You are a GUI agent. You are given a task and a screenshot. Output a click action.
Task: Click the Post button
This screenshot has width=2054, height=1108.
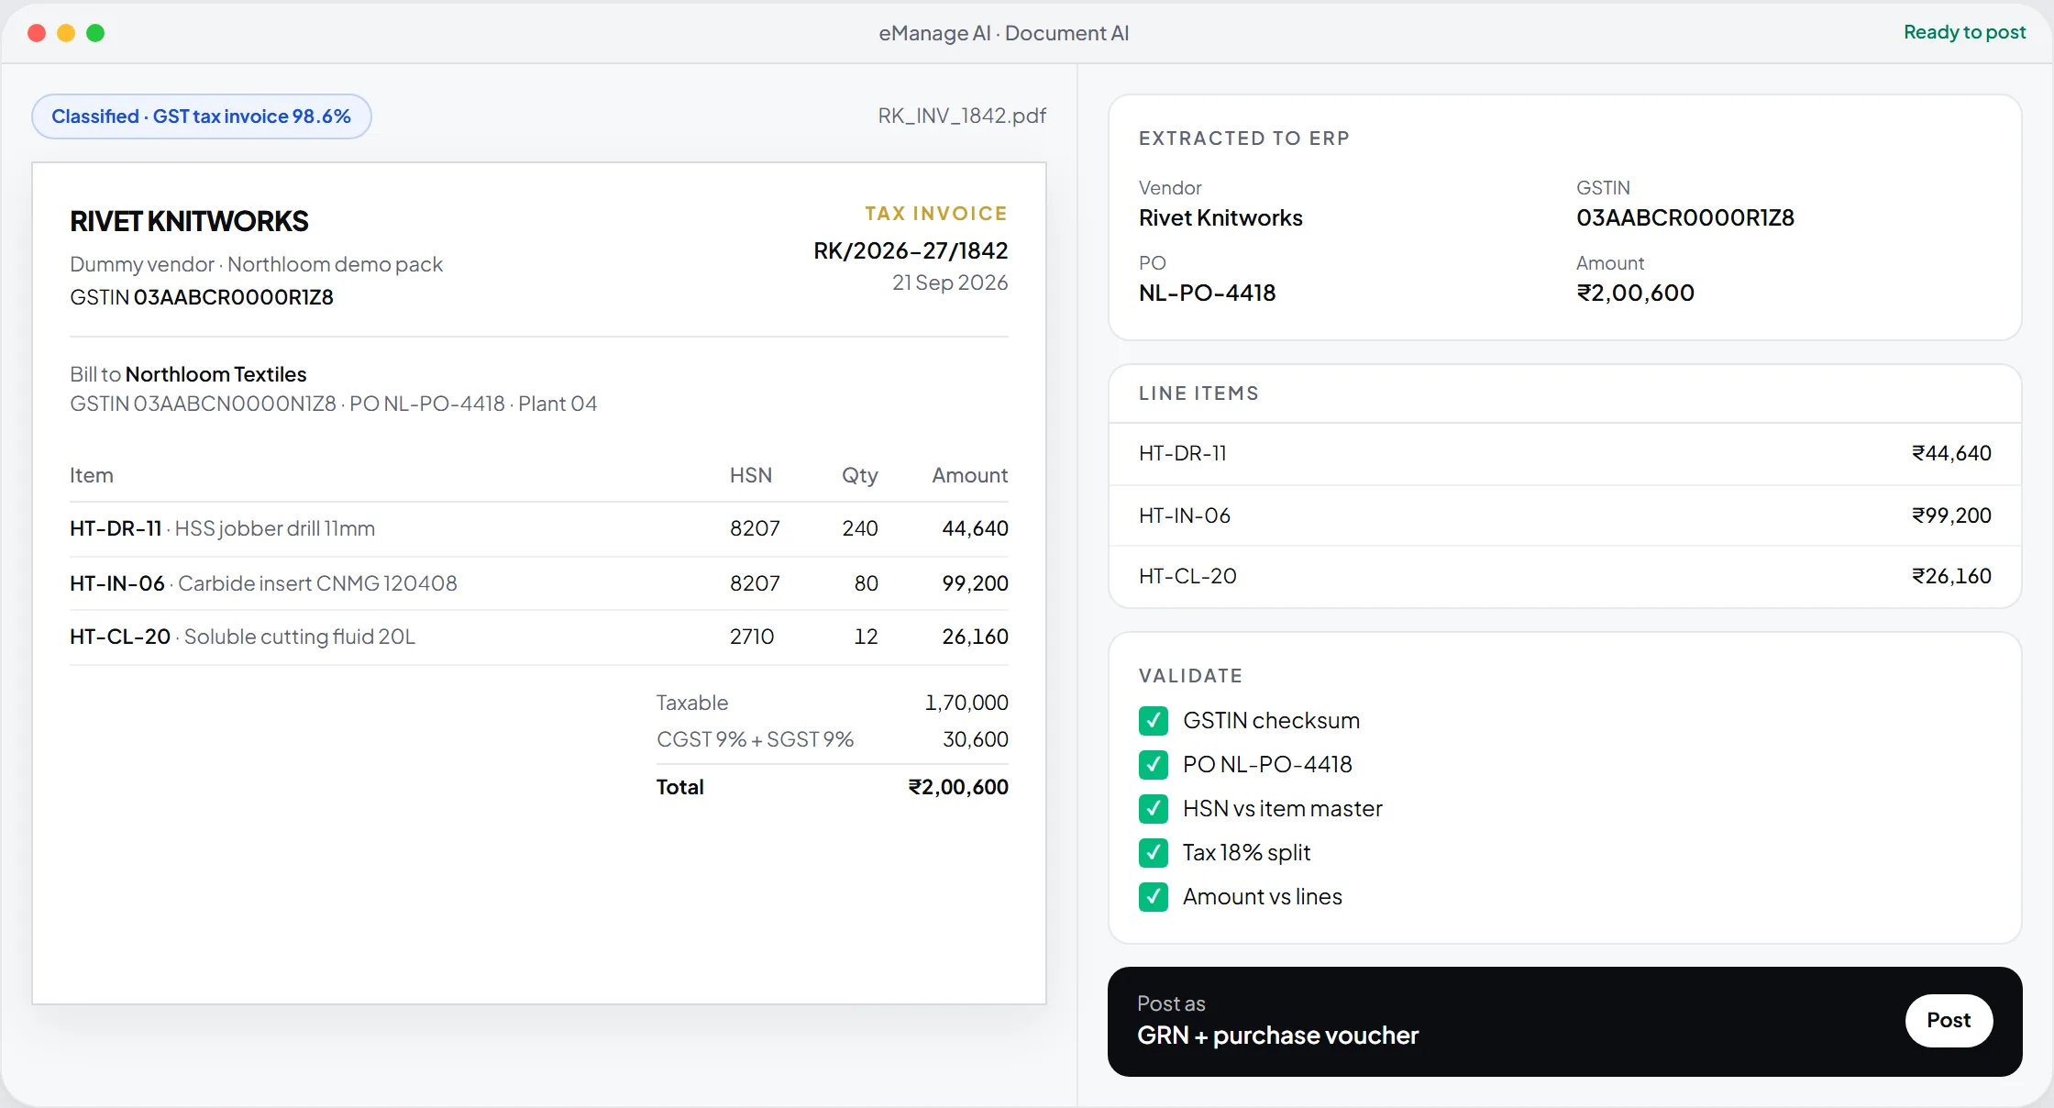(1949, 1020)
